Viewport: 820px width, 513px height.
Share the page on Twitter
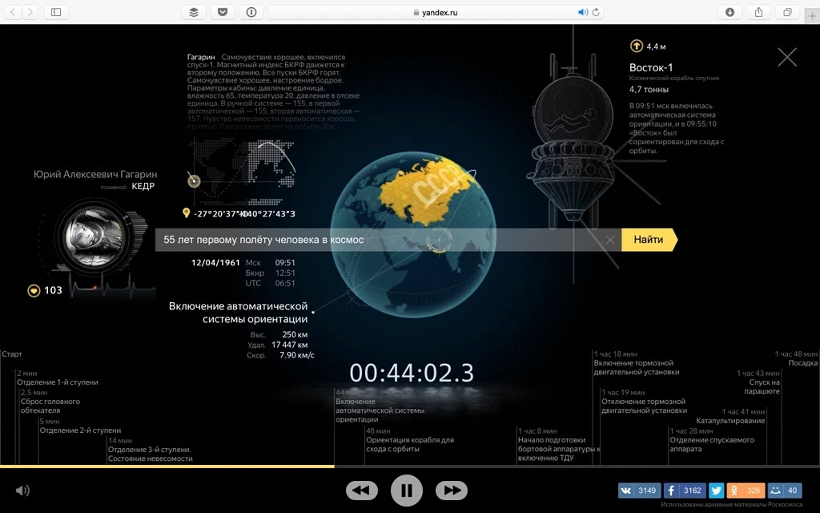point(717,491)
